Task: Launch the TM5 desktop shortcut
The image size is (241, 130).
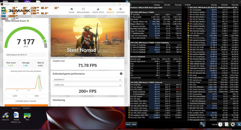Action: click(x=27, y=116)
